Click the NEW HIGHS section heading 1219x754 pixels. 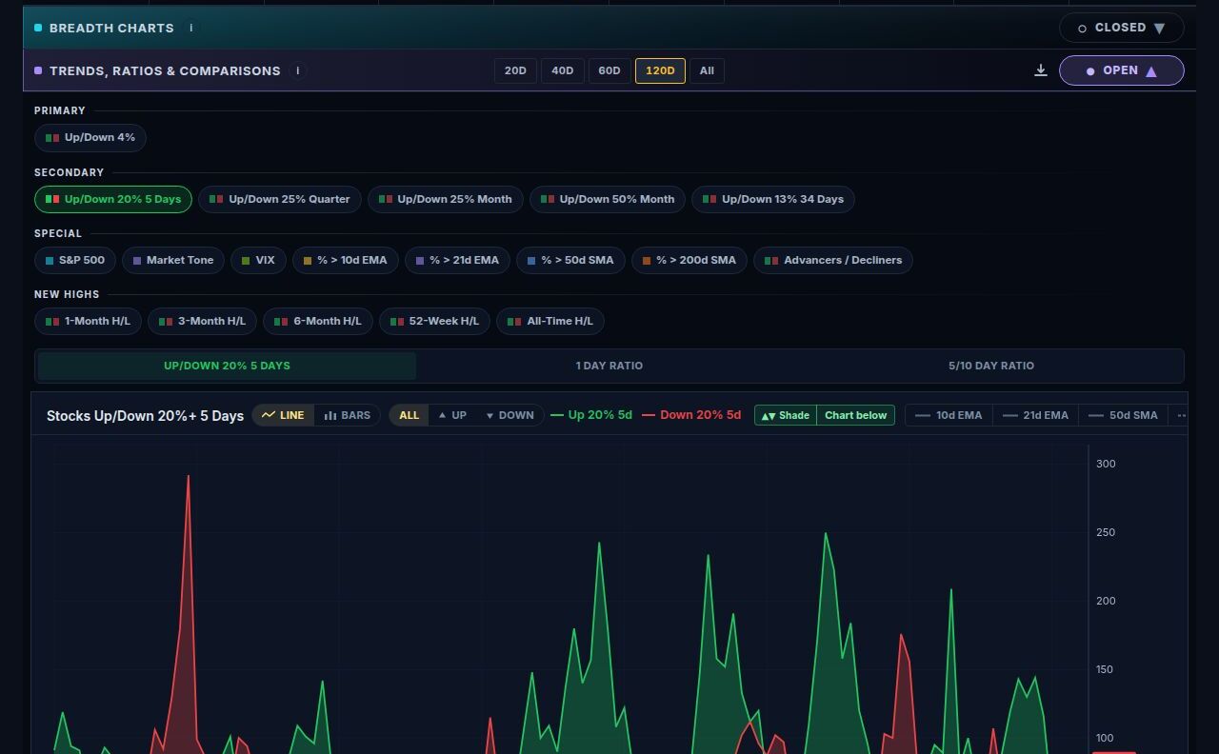(67, 294)
